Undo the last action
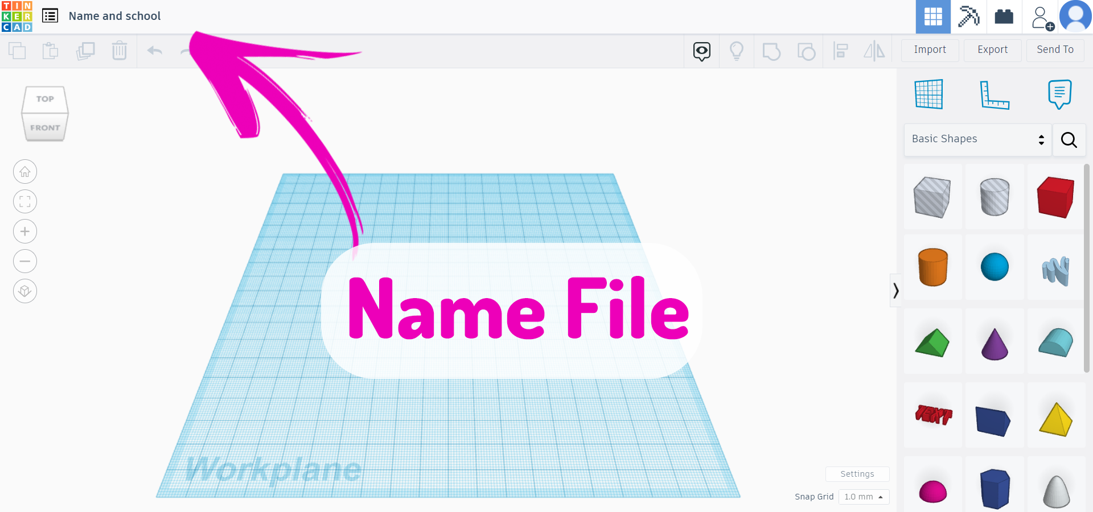Screen dimensions: 1093x512 tap(154, 51)
